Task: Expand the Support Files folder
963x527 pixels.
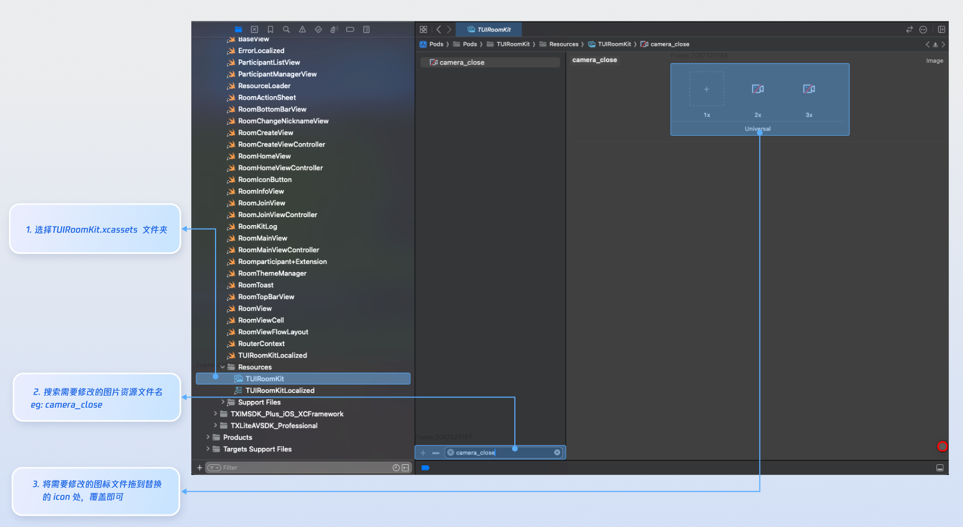Action: point(222,402)
